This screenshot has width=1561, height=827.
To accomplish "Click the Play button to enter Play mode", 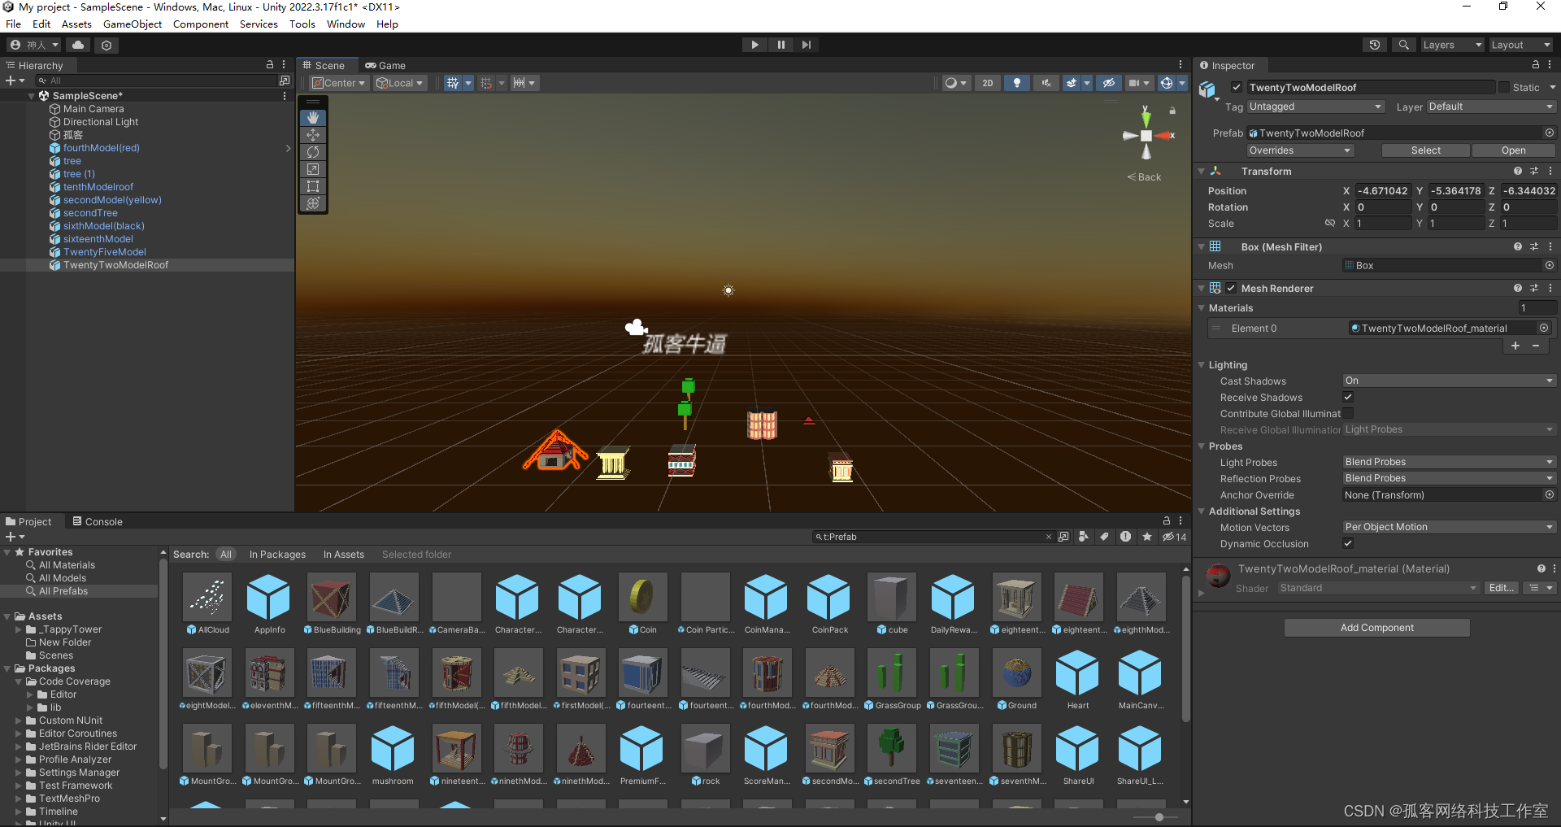I will pos(754,44).
